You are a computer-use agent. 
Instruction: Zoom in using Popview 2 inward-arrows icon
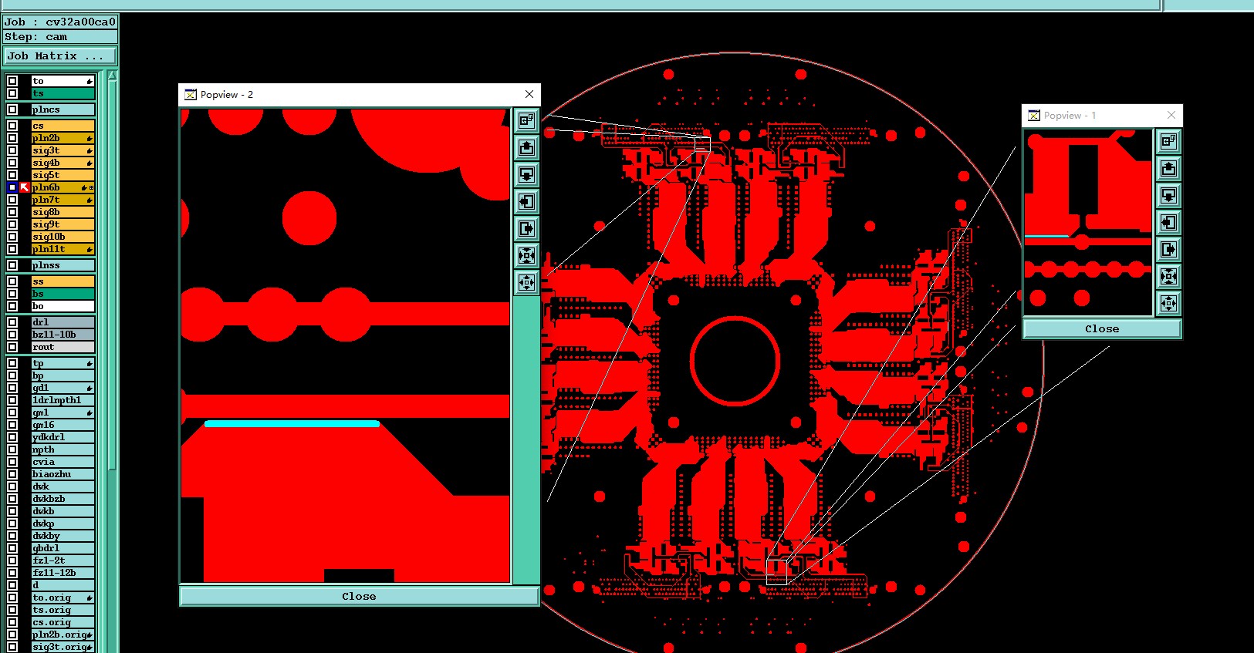[527, 255]
